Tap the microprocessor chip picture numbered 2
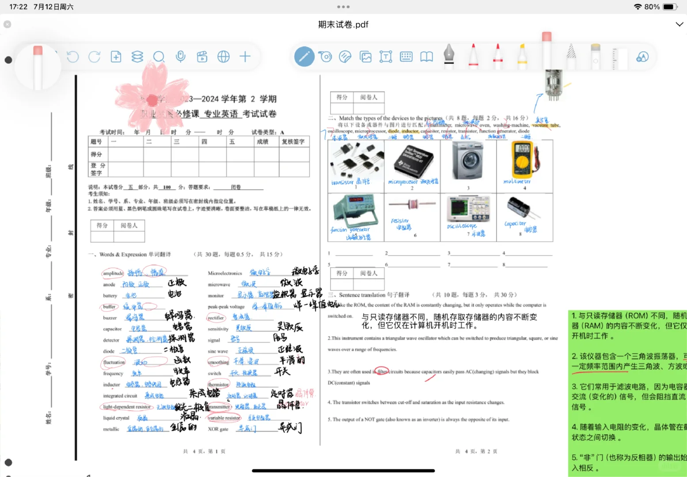The height and width of the screenshot is (477, 687). pos(413,161)
